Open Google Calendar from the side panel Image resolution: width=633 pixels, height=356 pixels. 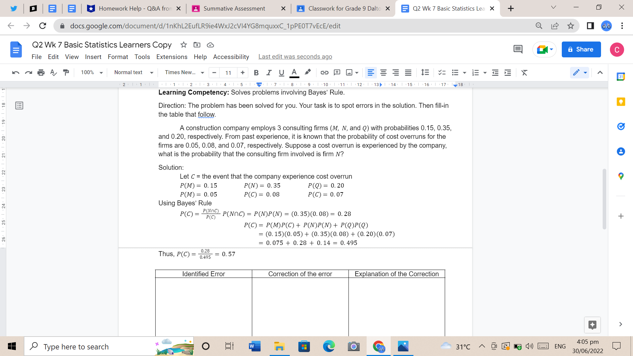pos(621,76)
